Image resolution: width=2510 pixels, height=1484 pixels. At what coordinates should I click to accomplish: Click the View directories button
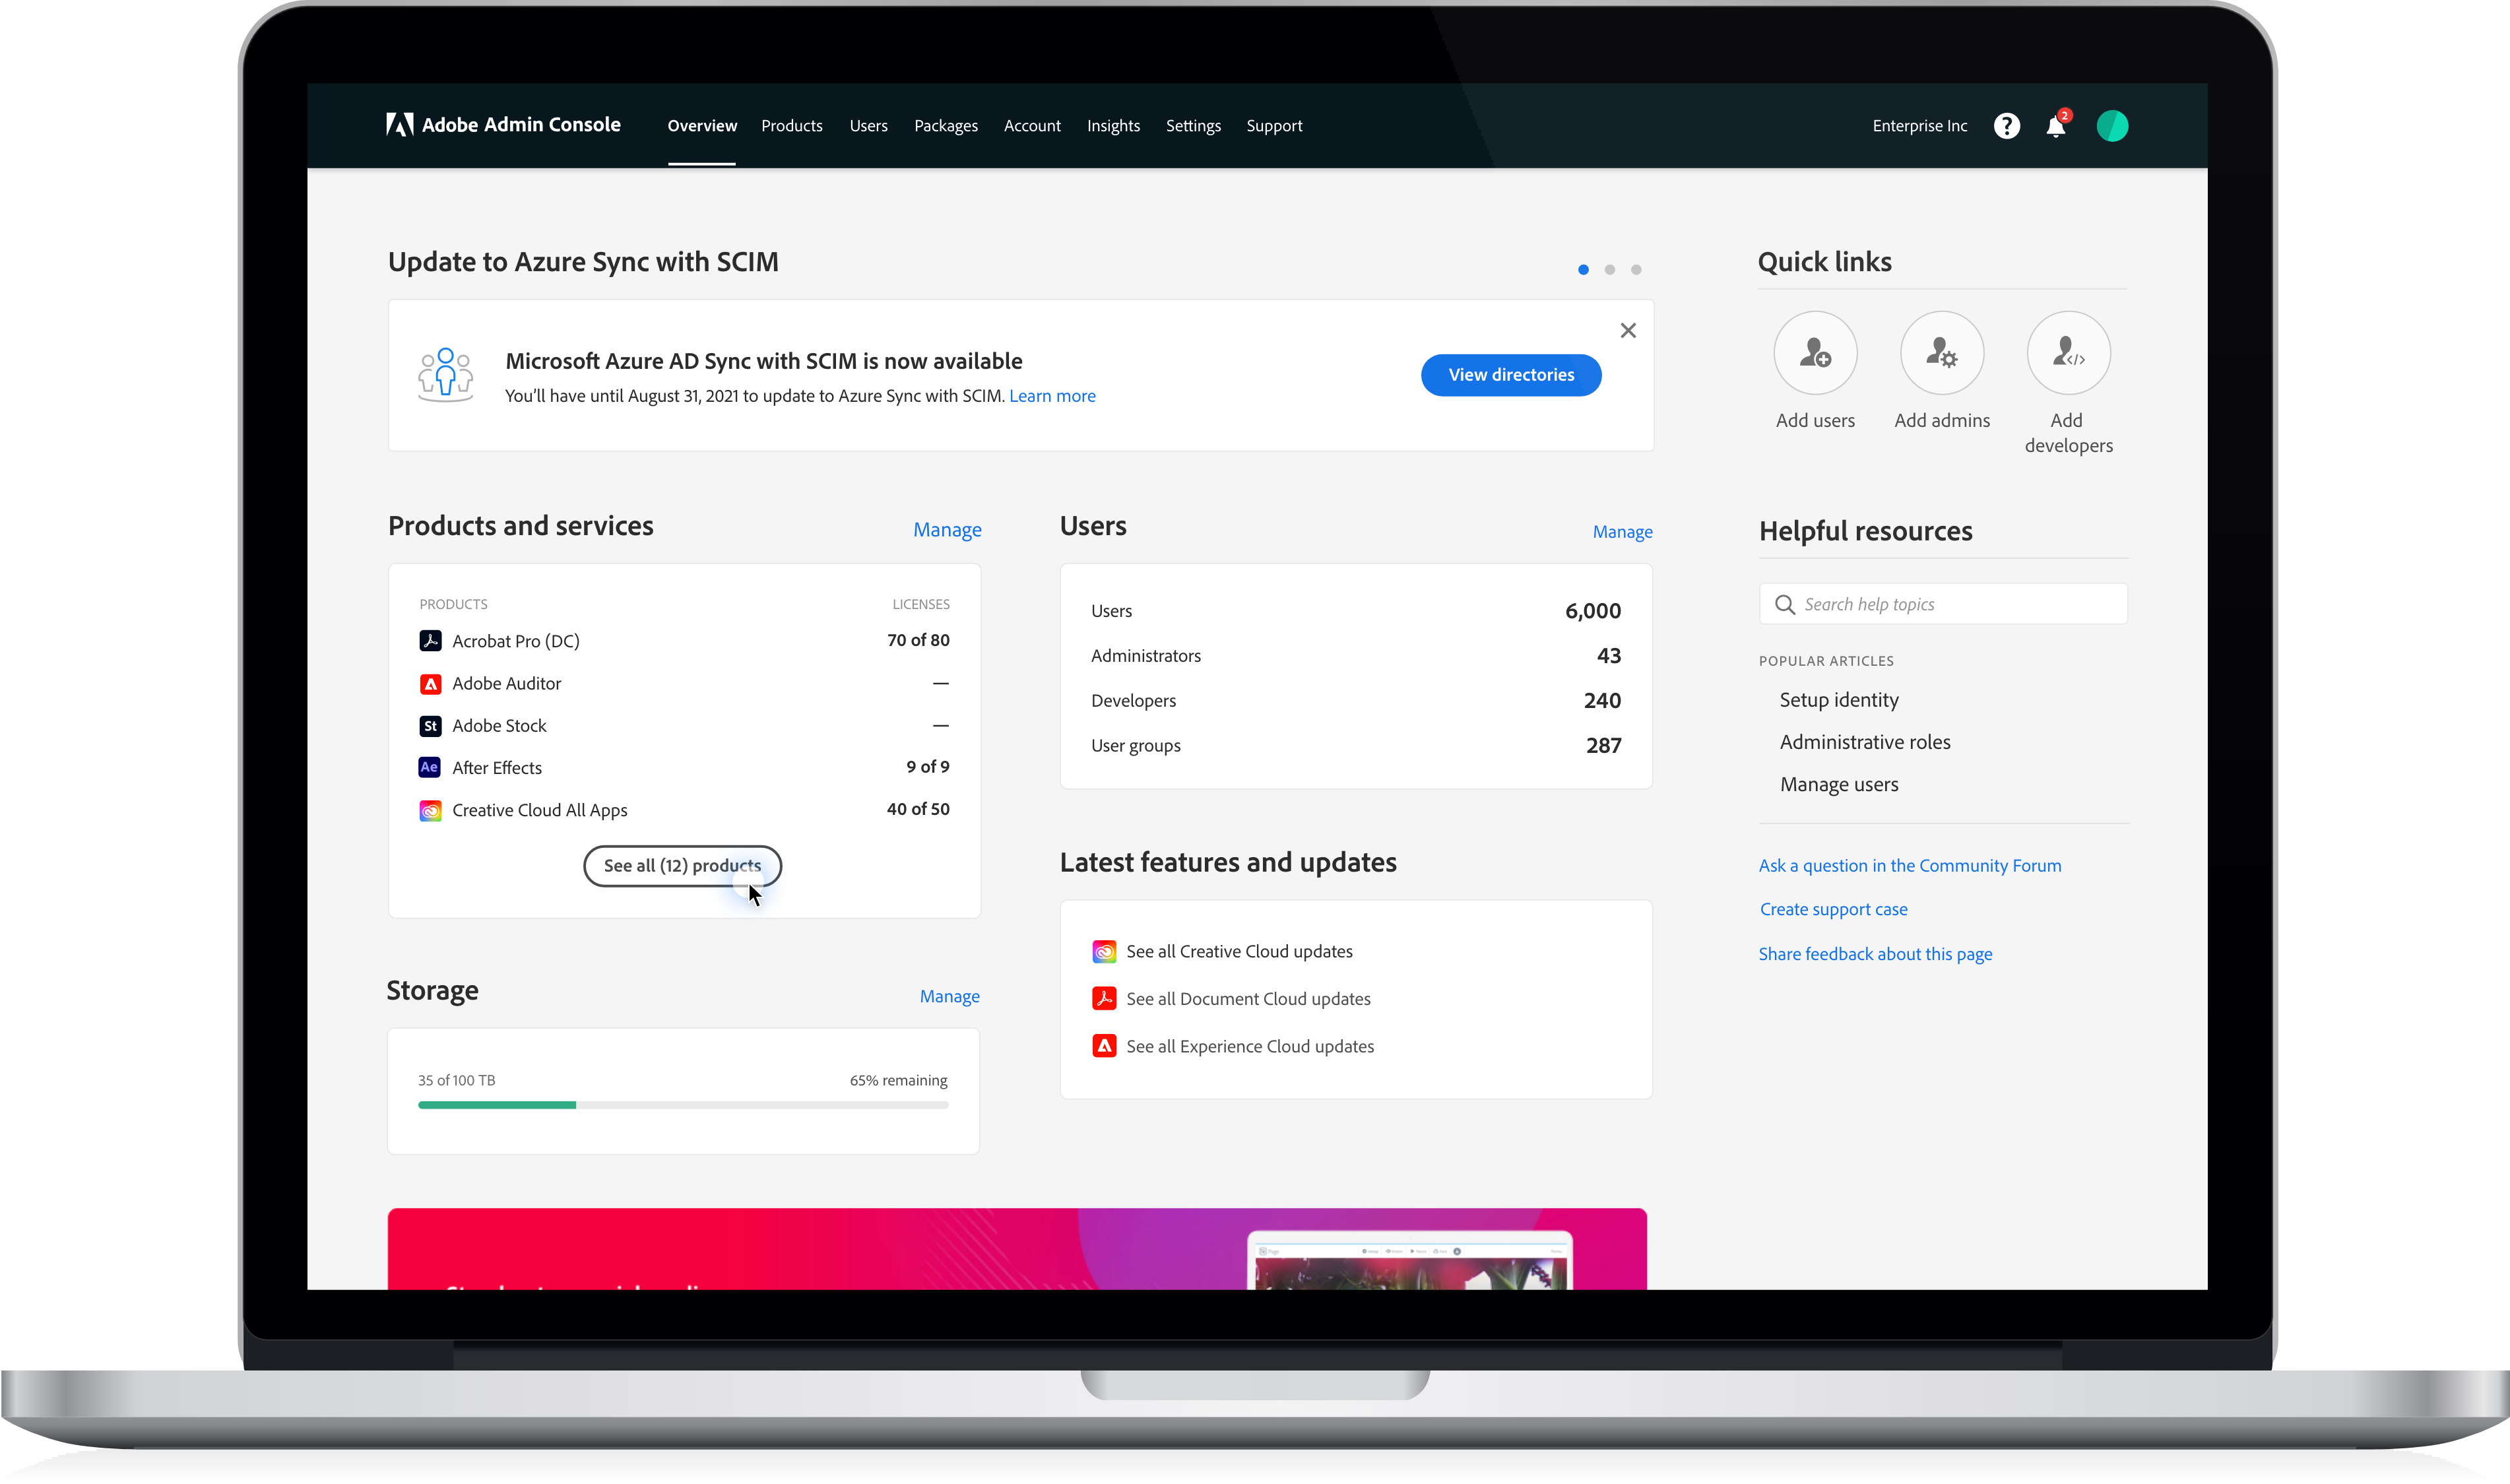click(1511, 375)
